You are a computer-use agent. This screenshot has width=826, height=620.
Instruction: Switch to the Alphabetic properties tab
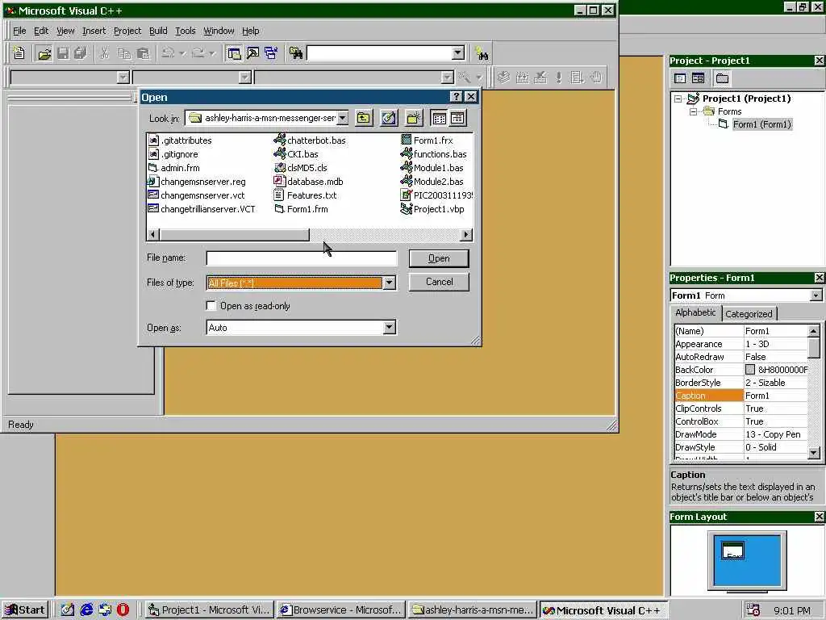pyautogui.click(x=695, y=312)
